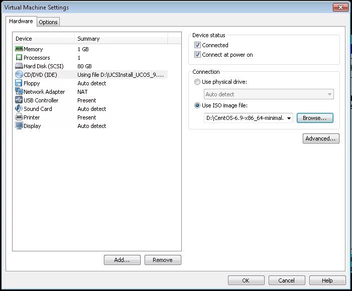Click the Remove device button

[x=163, y=260]
